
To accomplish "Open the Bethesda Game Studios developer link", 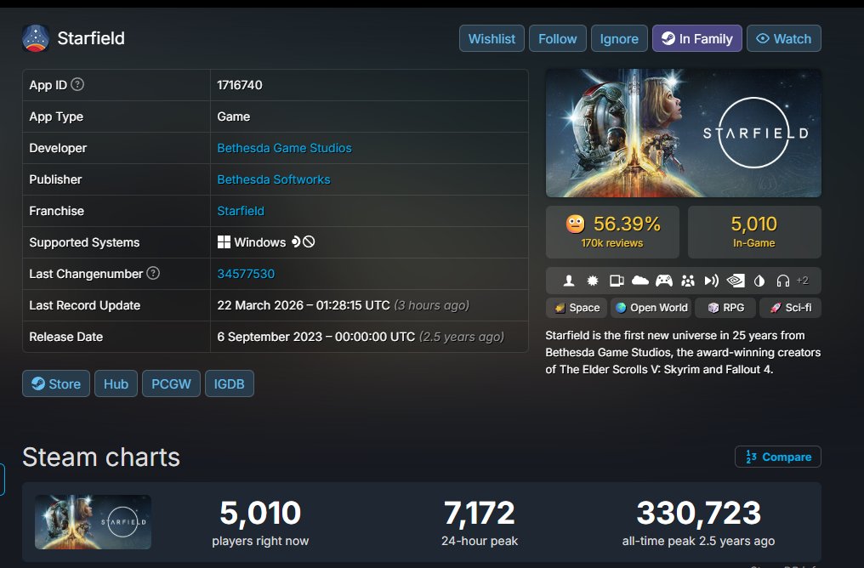I will pyautogui.click(x=284, y=148).
